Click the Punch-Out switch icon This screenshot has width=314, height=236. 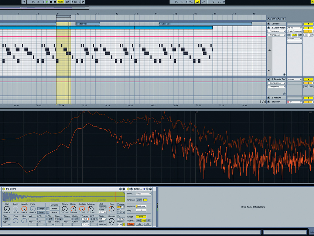(x=204, y=2)
